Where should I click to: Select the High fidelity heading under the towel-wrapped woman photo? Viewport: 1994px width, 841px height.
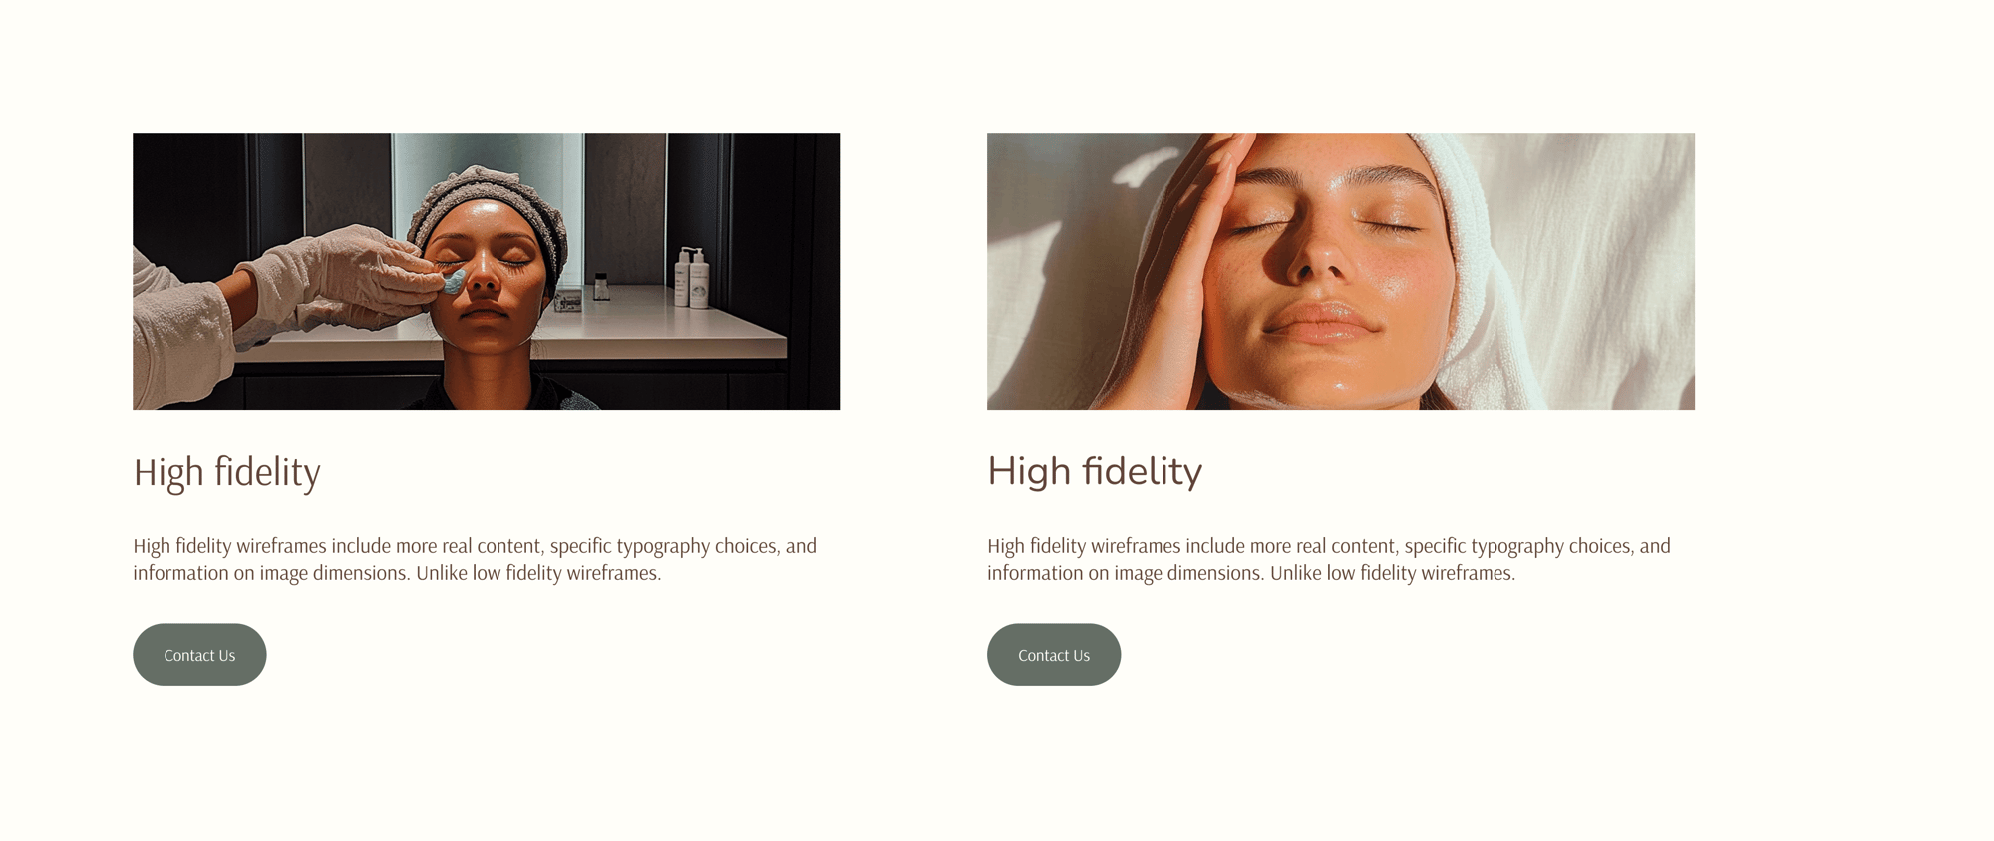click(x=1095, y=472)
